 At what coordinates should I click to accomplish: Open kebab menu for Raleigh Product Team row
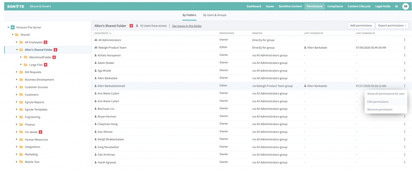point(404,47)
